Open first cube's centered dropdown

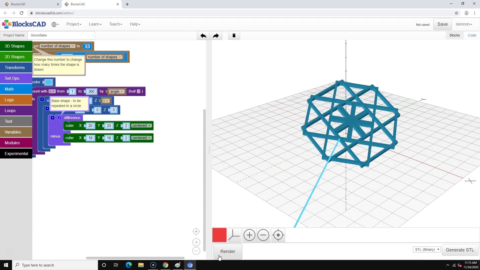(x=141, y=125)
